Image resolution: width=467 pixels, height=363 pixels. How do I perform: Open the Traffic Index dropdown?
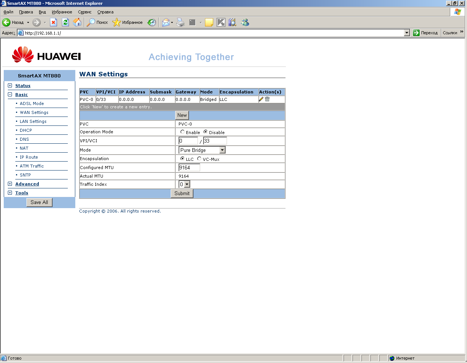tap(184, 184)
